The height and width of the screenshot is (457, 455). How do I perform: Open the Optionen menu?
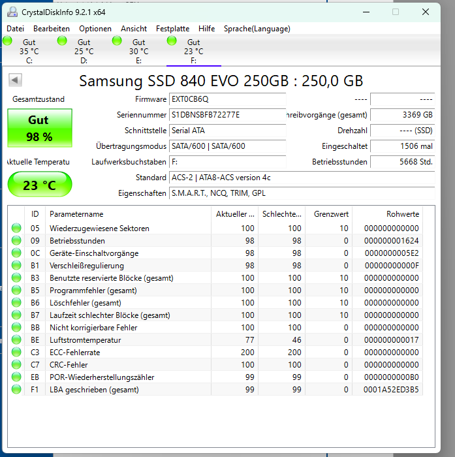tap(95, 29)
